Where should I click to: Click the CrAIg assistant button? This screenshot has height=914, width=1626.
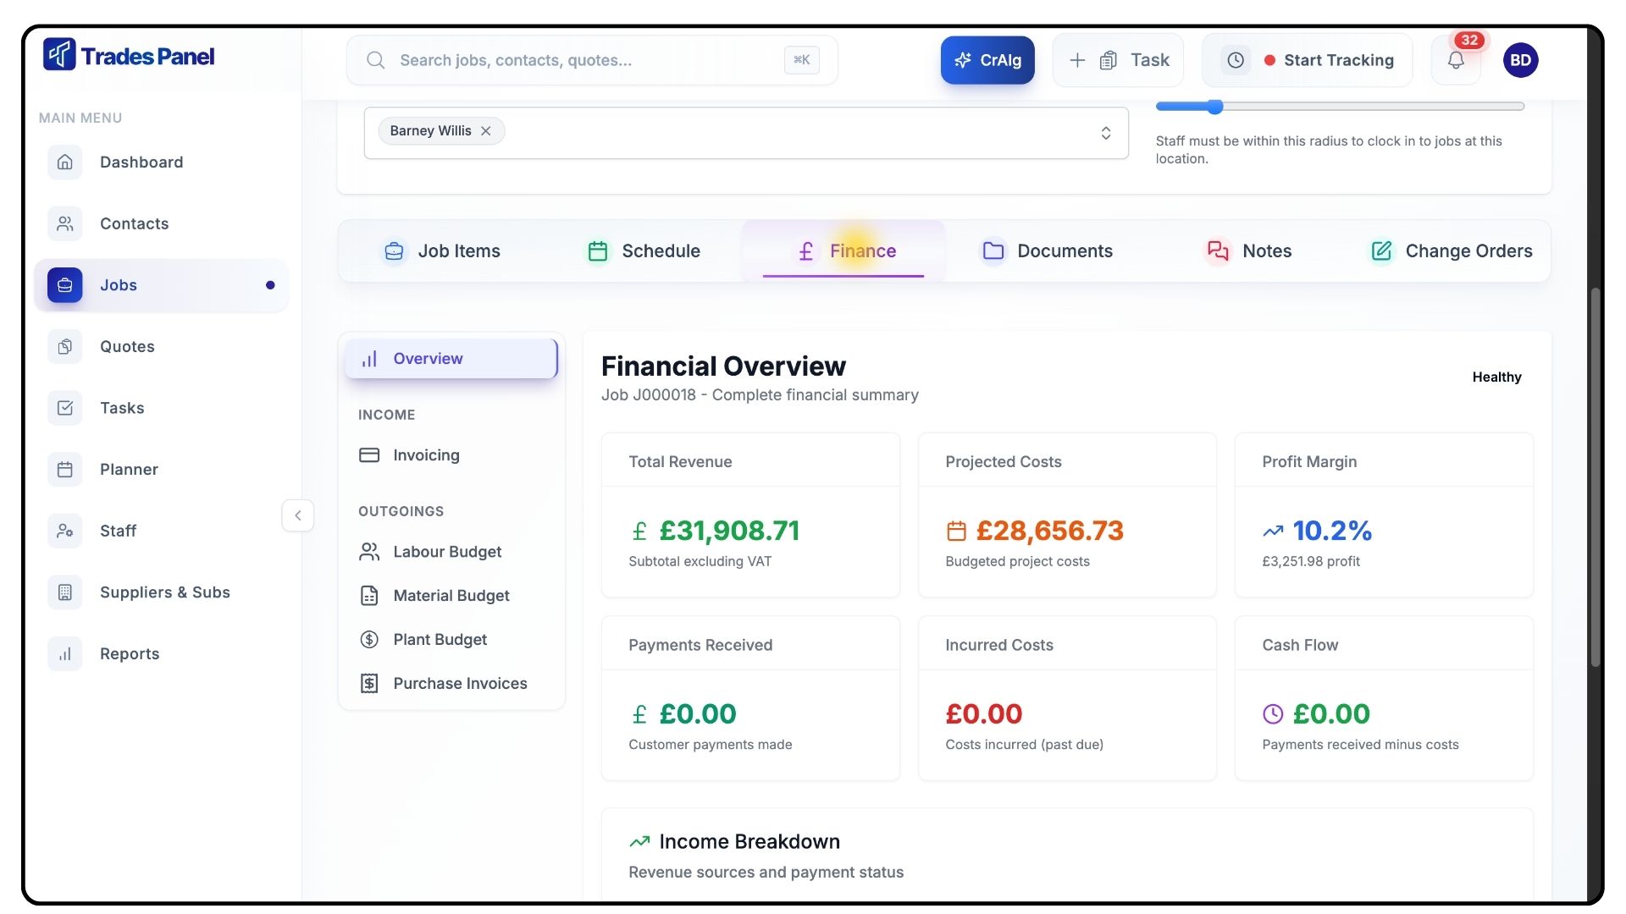[987, 60]
